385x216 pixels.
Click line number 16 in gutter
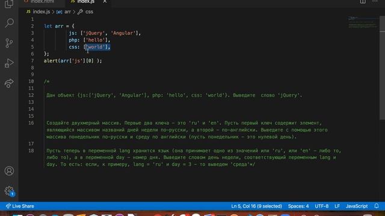(31, 122)
